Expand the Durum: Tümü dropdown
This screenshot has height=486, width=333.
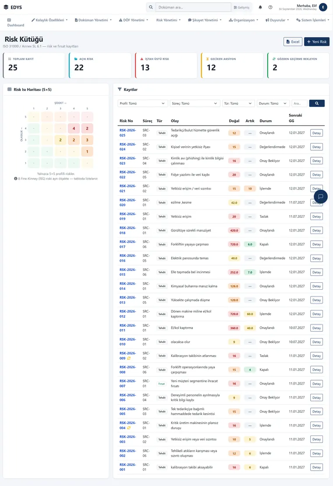[273, 103]
